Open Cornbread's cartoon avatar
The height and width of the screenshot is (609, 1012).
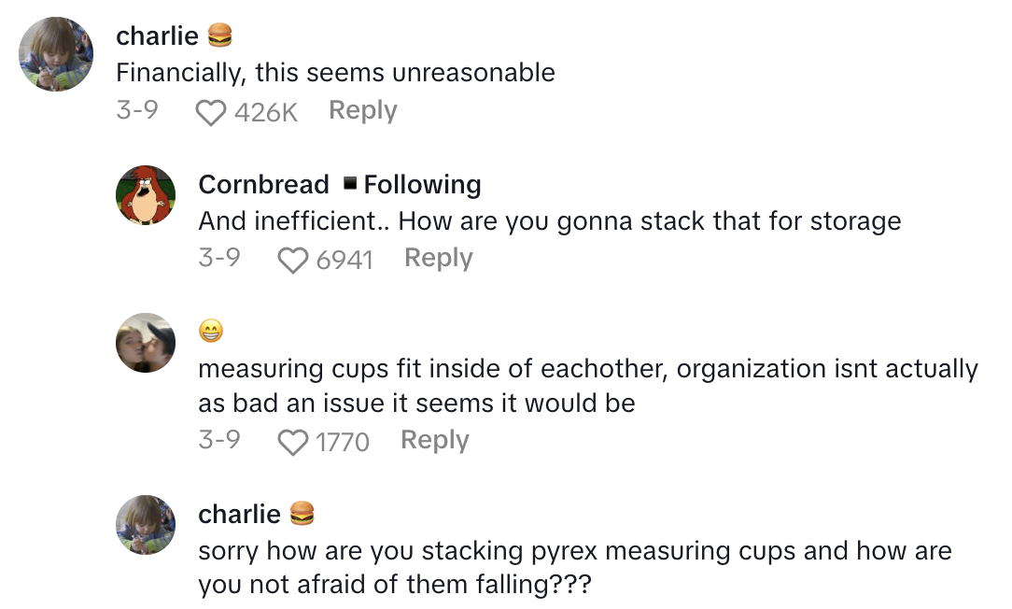pyautogui.click(x=146, y=196)
